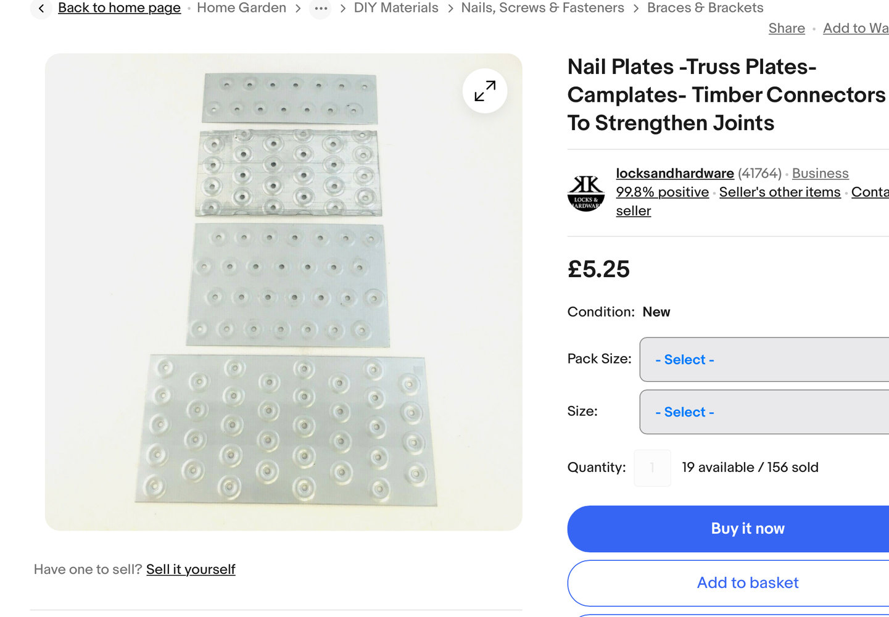The width and height of the screenshot is (889, 617).
Task: Navigate to Nails, Screws & Fasteners
Action: coord(542,8)
